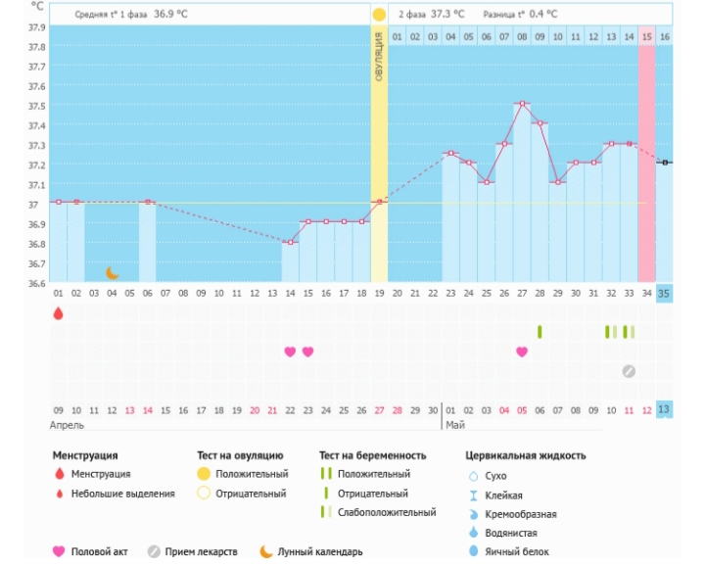The width and height of the screenshot is (705, 566).
Task: Click the highlighted cycle day 35 cell
Action: click(664, 293)
